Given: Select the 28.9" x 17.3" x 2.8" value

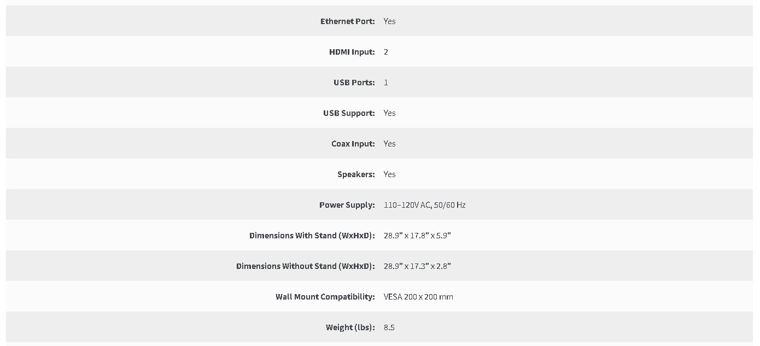Looking at the screenshot, I should pyautogui.click(x=417, y=266).
